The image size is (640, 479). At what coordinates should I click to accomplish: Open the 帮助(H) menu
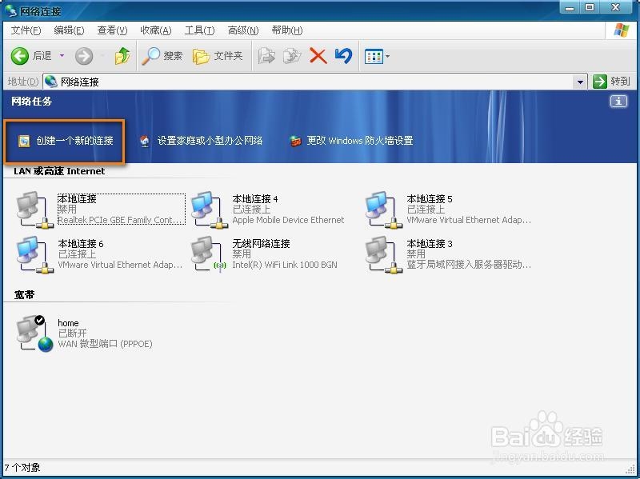(x=287, y=30)
